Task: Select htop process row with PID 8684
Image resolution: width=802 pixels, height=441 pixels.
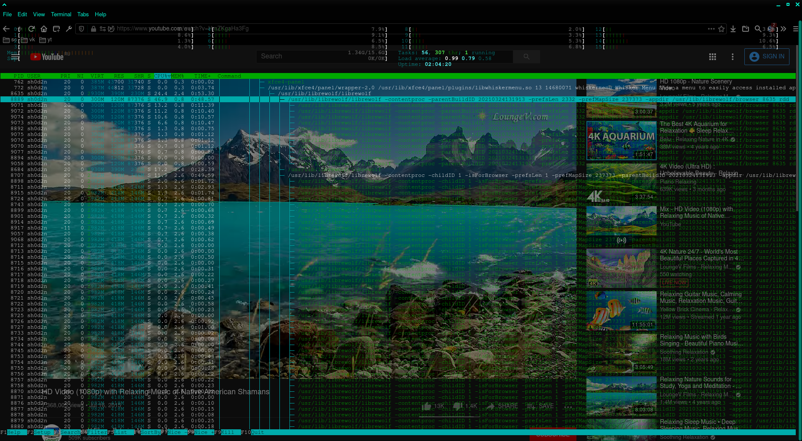Action: click(398, 169)
